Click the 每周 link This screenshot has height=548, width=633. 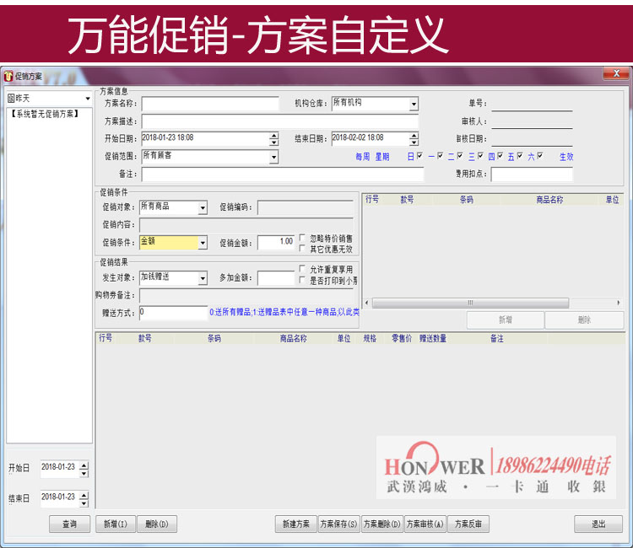(363, 157)
